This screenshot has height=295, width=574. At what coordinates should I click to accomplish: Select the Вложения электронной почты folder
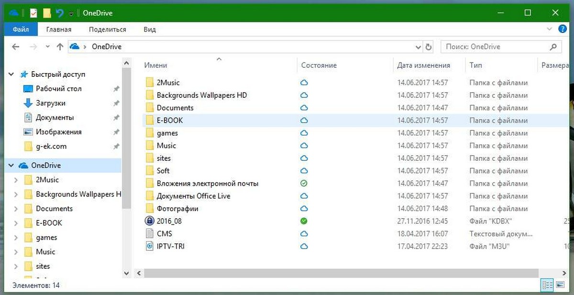tap(208, 183)
